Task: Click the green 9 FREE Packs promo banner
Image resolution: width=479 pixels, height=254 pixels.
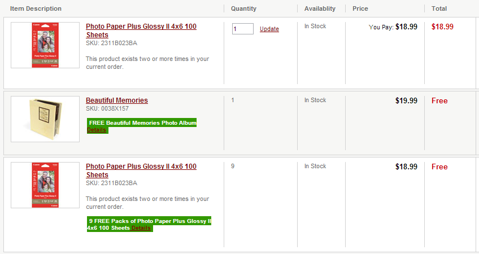Action: pyautogui.click(x=149, y=221)
